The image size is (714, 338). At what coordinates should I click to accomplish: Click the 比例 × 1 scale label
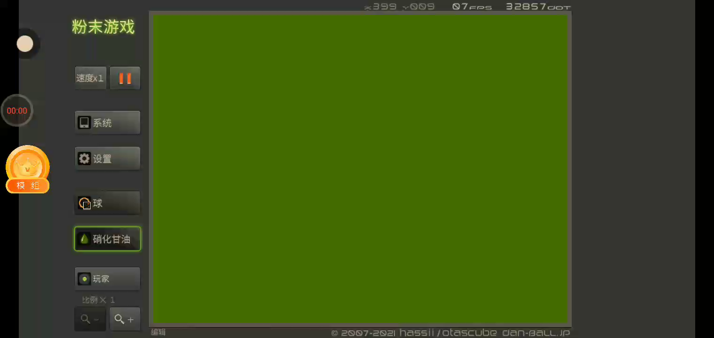coord(99,300)
